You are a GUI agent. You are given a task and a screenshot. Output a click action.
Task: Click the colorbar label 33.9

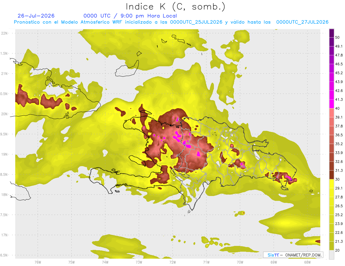point(339,153)
